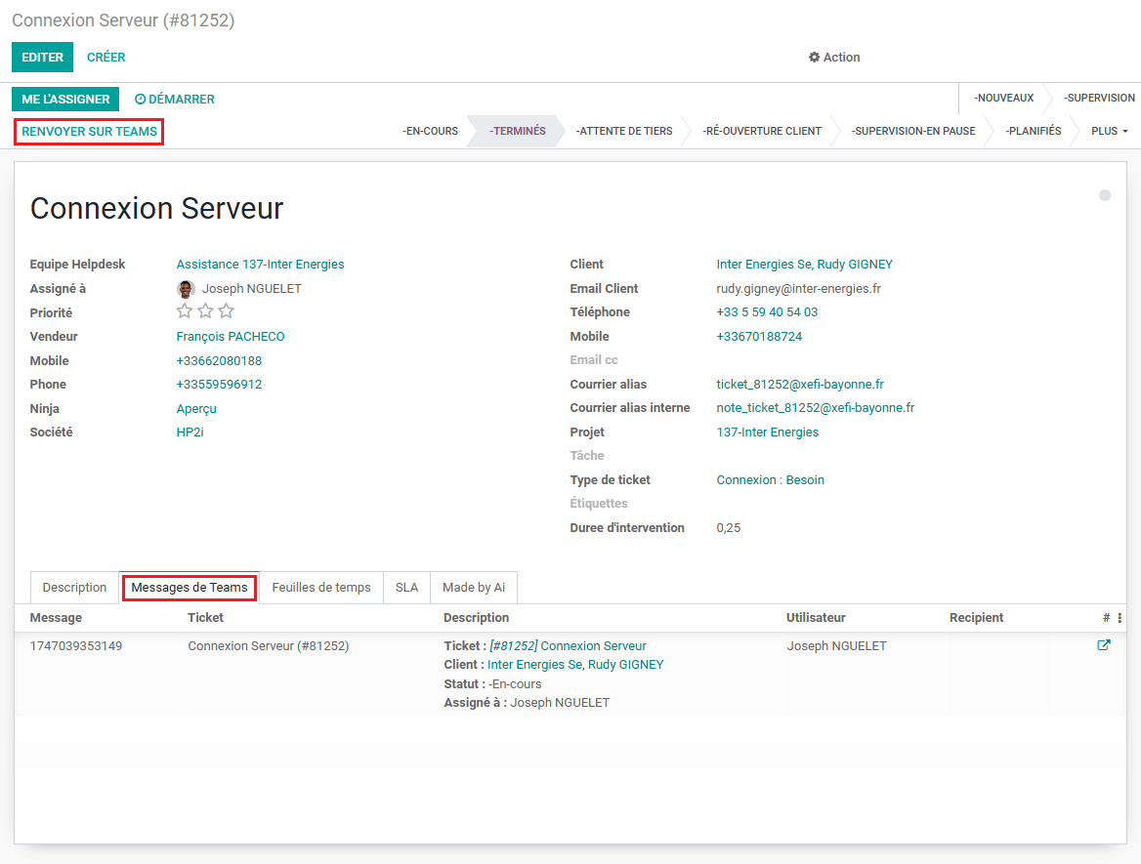Image resolution: width=1141 pixels, height=864 pixels.
Task: Sort by Description column header
Action: 476,618
